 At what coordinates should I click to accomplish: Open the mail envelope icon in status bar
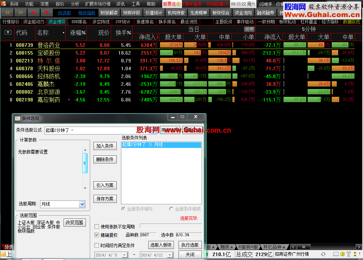click(336, 254)
